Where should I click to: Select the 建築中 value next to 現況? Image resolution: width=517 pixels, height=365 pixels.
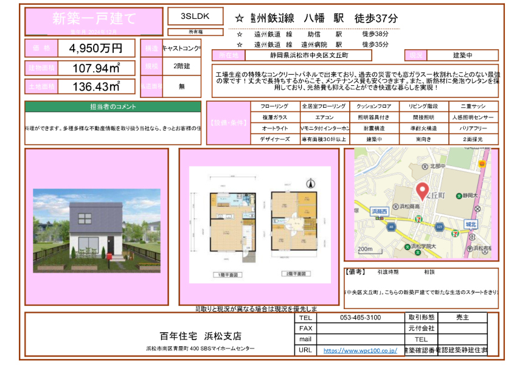pyautogui.click(x=462, y=55)
